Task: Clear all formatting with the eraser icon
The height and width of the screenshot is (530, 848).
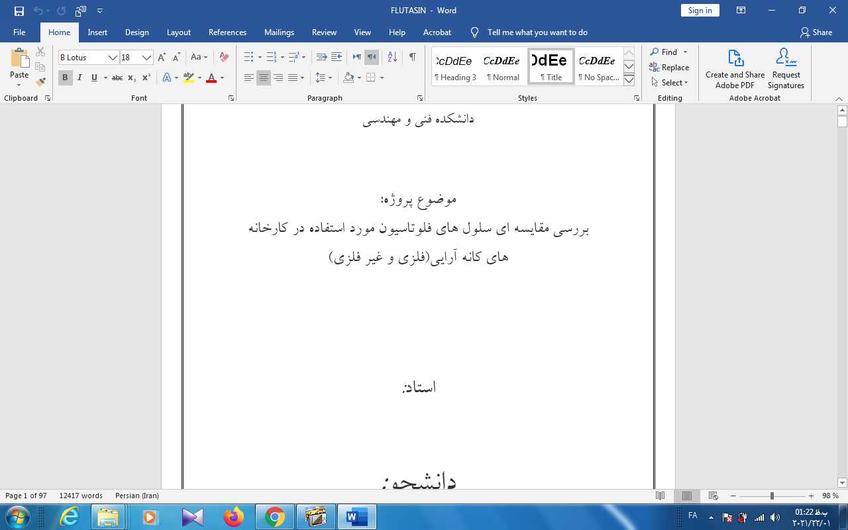Action: pos(224,58)
